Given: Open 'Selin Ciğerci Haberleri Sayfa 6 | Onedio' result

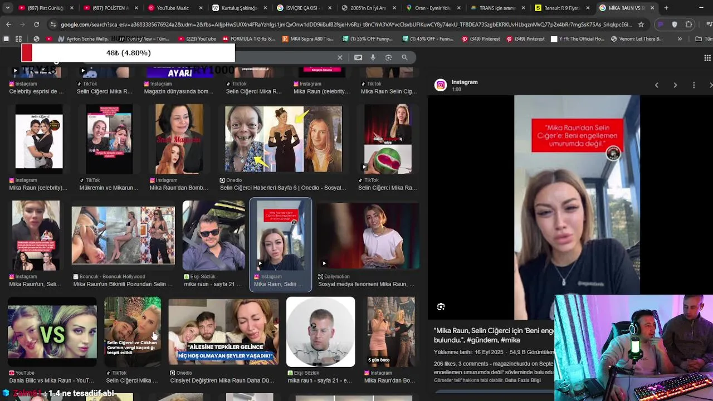Looking at the screenshot, I should tap(283, 188).
